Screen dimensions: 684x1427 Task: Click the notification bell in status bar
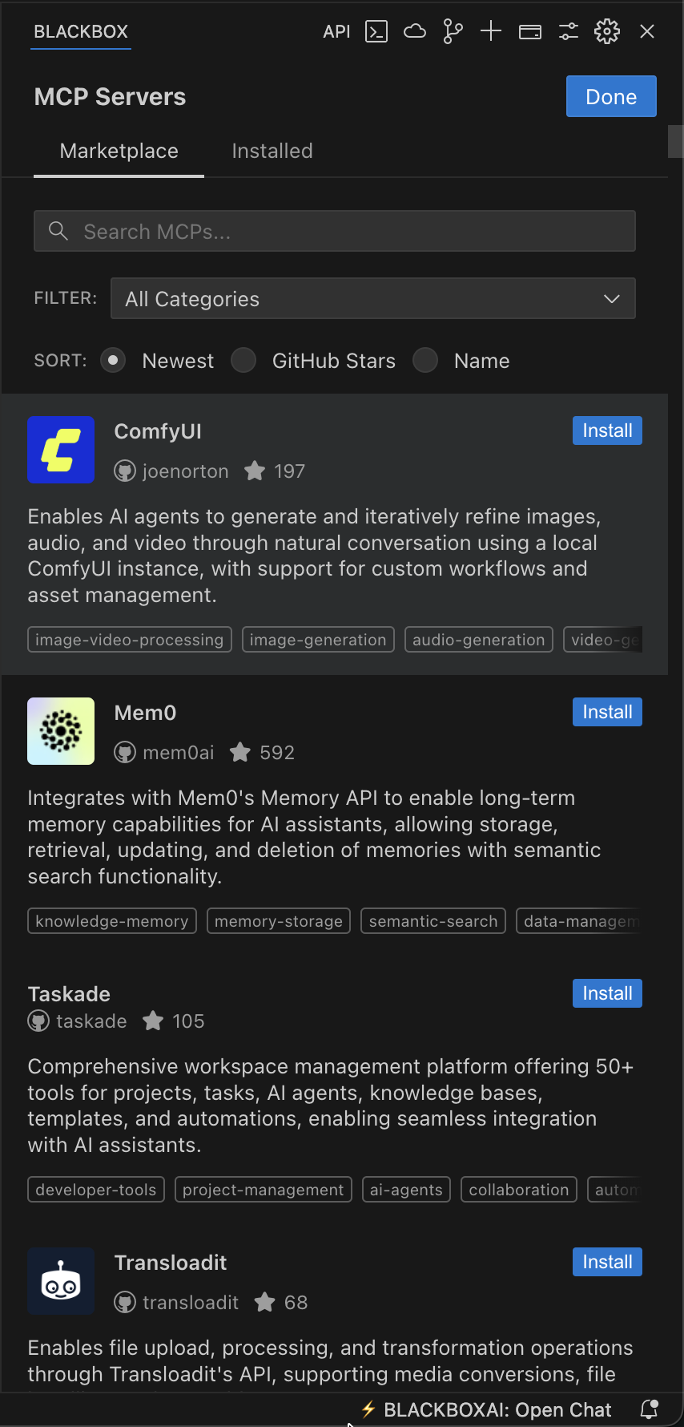tap(650, 1409)
